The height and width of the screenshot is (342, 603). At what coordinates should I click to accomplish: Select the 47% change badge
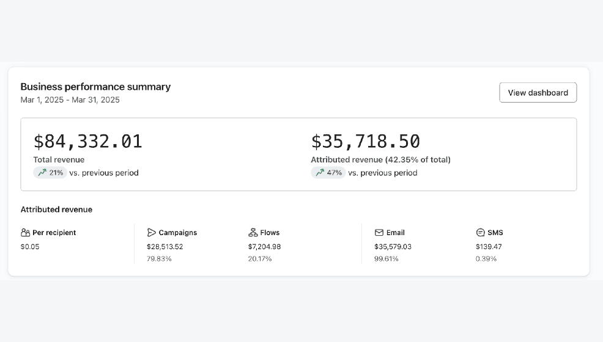pos(328,173)
